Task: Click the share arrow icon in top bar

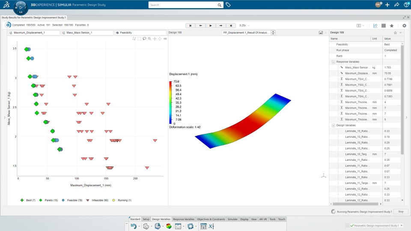Action: pos(396,5)
